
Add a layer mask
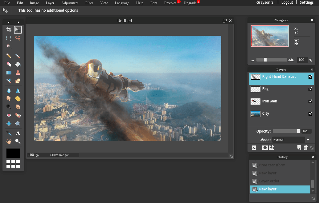coord(265,148)
